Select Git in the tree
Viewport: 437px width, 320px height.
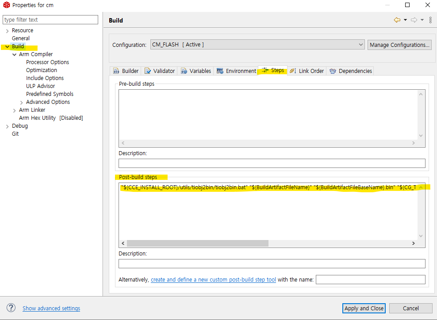point(15,133)
